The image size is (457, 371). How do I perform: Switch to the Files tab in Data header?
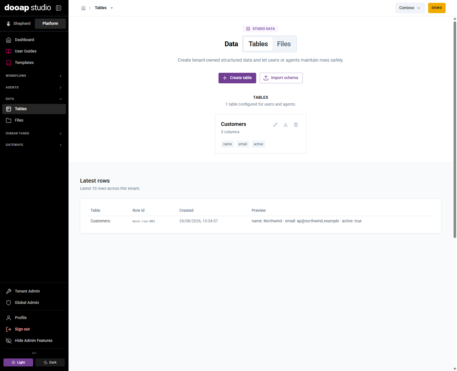284,44
